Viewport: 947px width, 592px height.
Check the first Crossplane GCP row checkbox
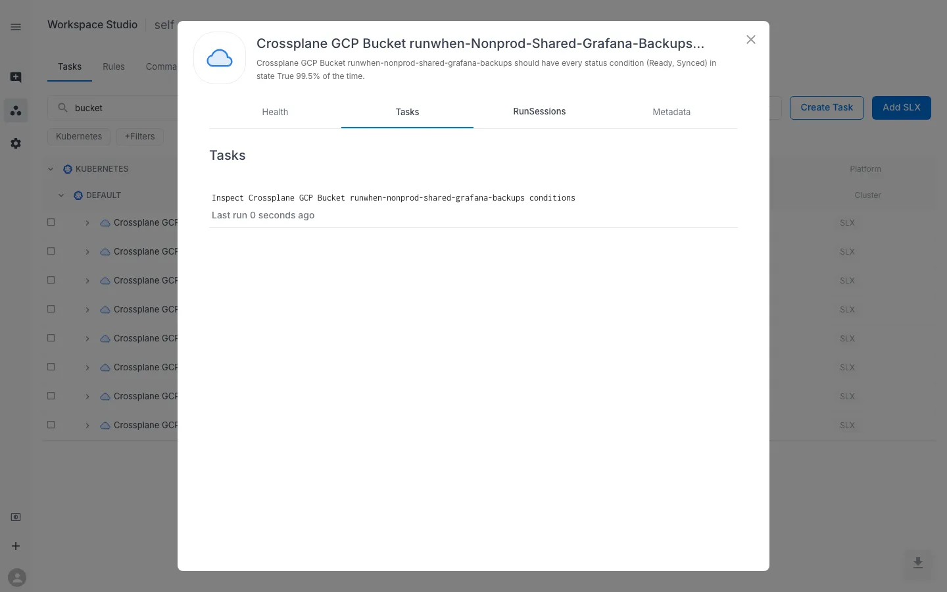tap(51, 222)
